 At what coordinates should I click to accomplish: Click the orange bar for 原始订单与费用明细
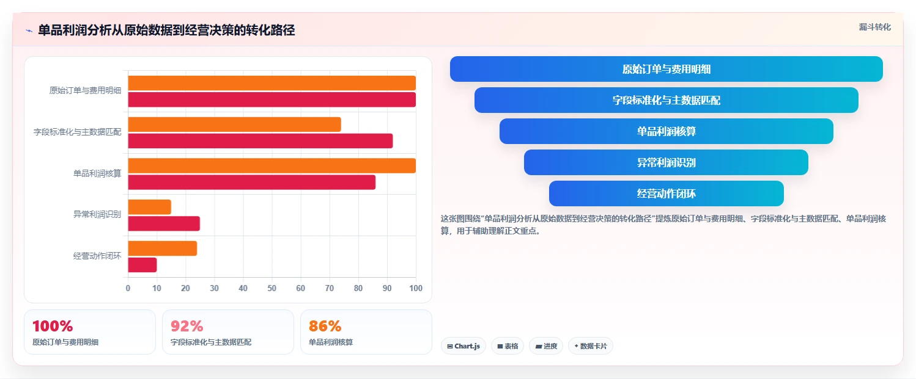(271, 83)
